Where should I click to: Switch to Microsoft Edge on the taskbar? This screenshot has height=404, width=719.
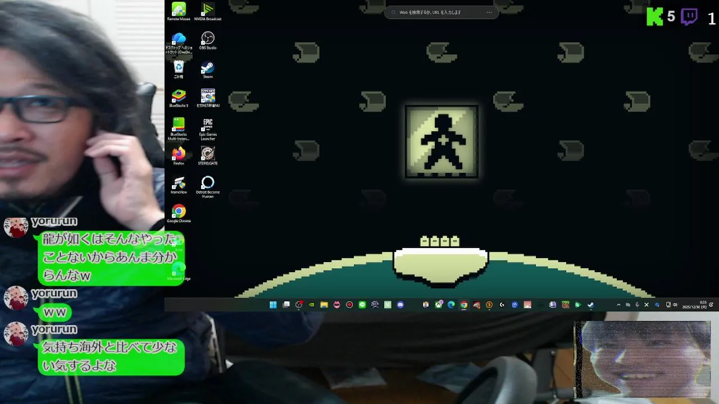(x=451, y=305)
